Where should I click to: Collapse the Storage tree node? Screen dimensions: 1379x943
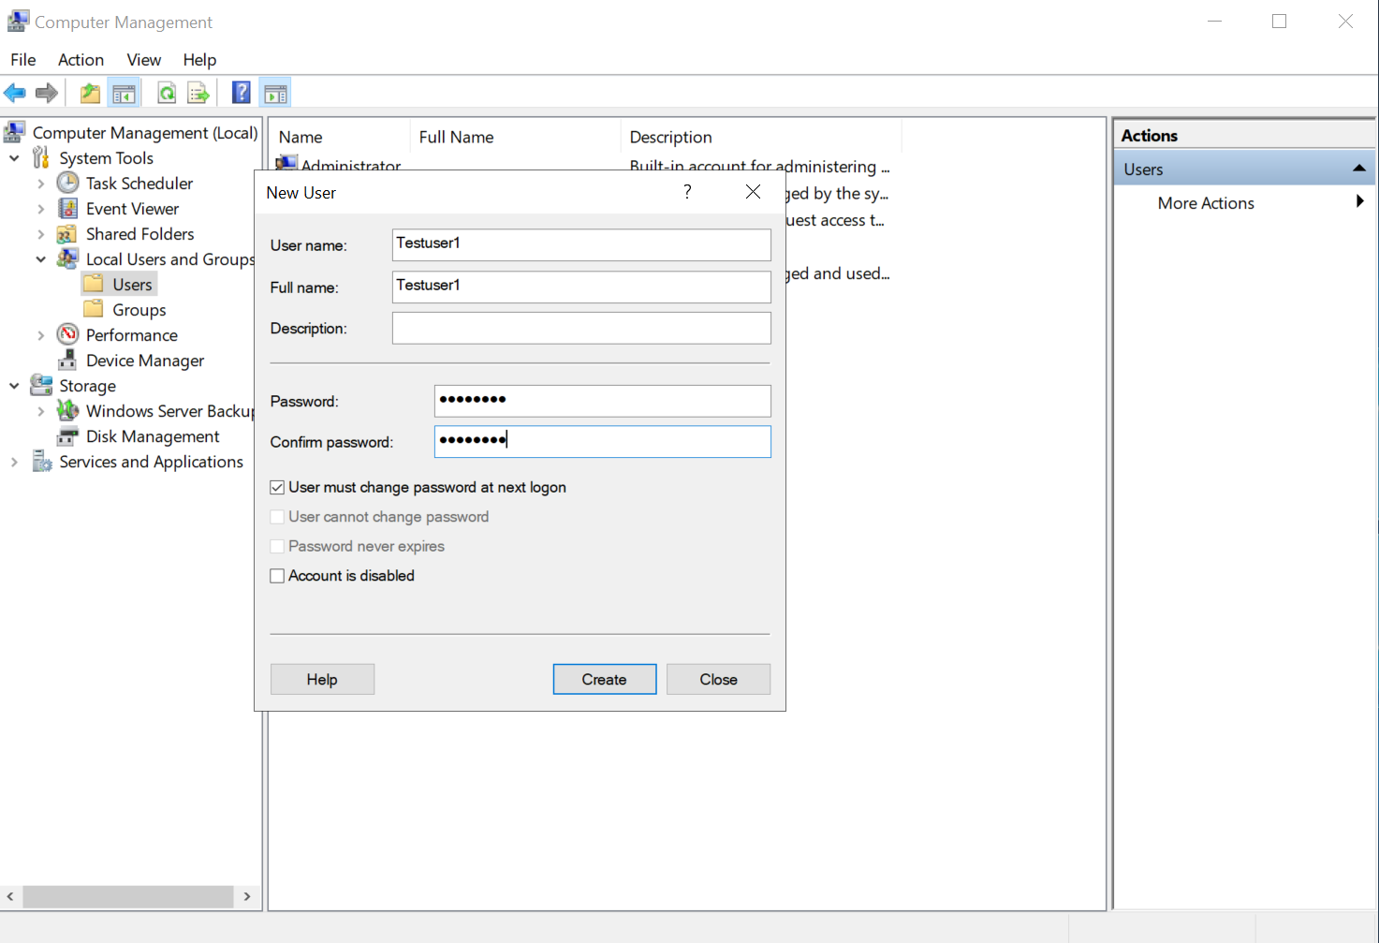14,386
